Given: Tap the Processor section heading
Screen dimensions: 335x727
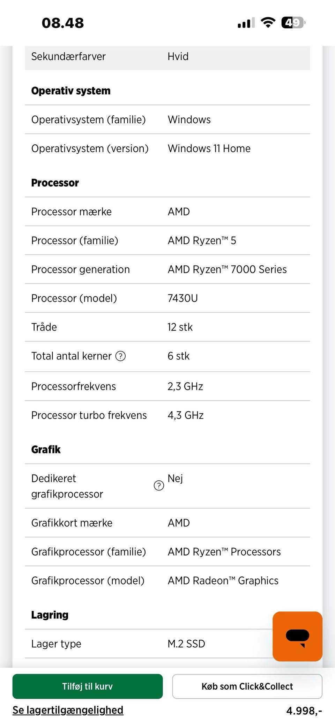Looking at the screenshot, I should [x=55, y=183].
